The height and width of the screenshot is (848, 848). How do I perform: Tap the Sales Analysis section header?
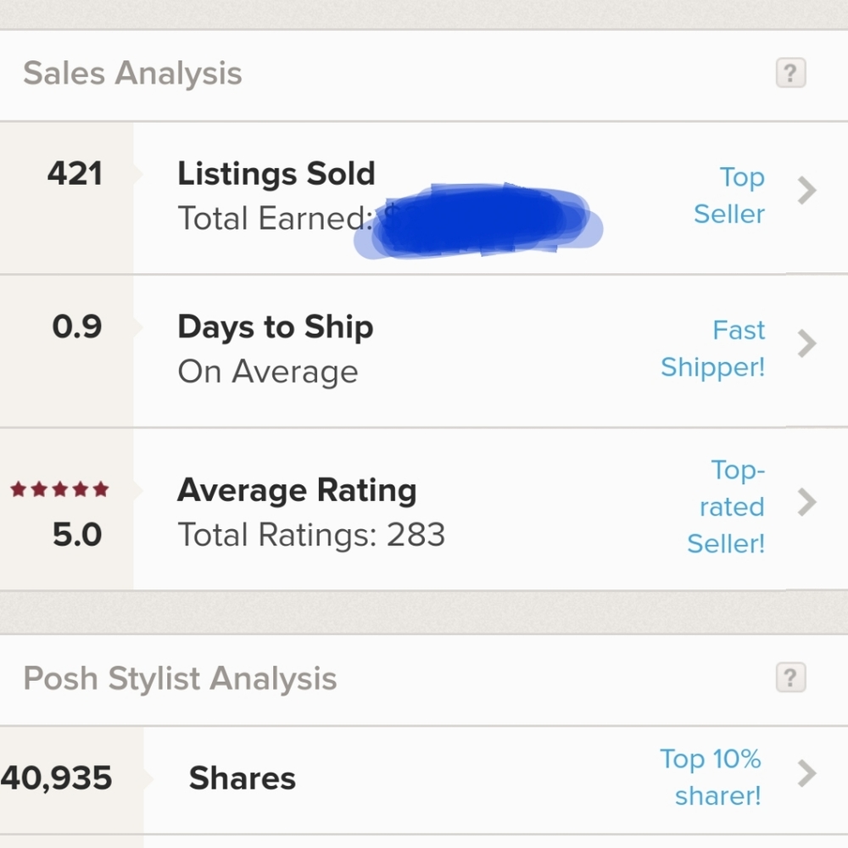coord(132,74)
